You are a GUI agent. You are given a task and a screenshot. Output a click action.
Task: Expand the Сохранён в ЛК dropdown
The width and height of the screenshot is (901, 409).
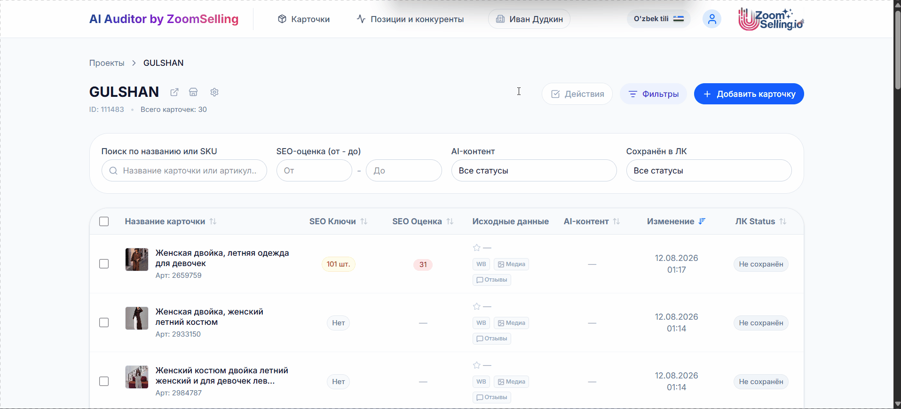point(709,171)
